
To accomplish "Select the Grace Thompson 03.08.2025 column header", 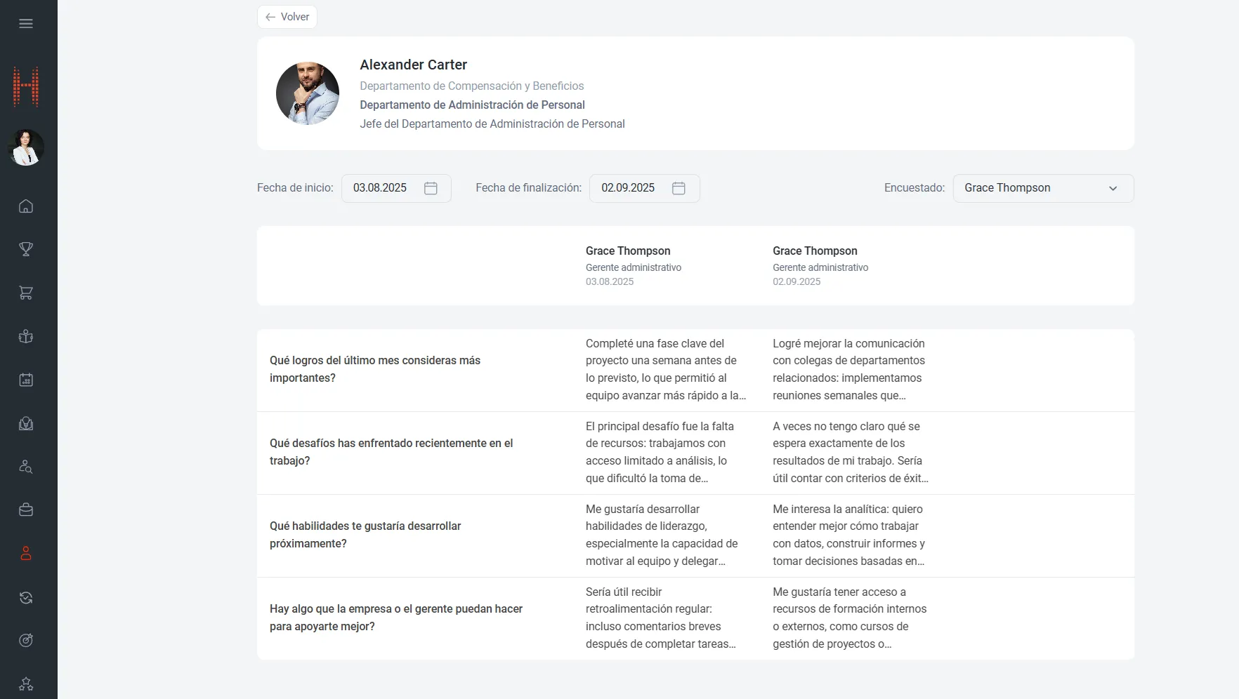I will click(628, 265).
